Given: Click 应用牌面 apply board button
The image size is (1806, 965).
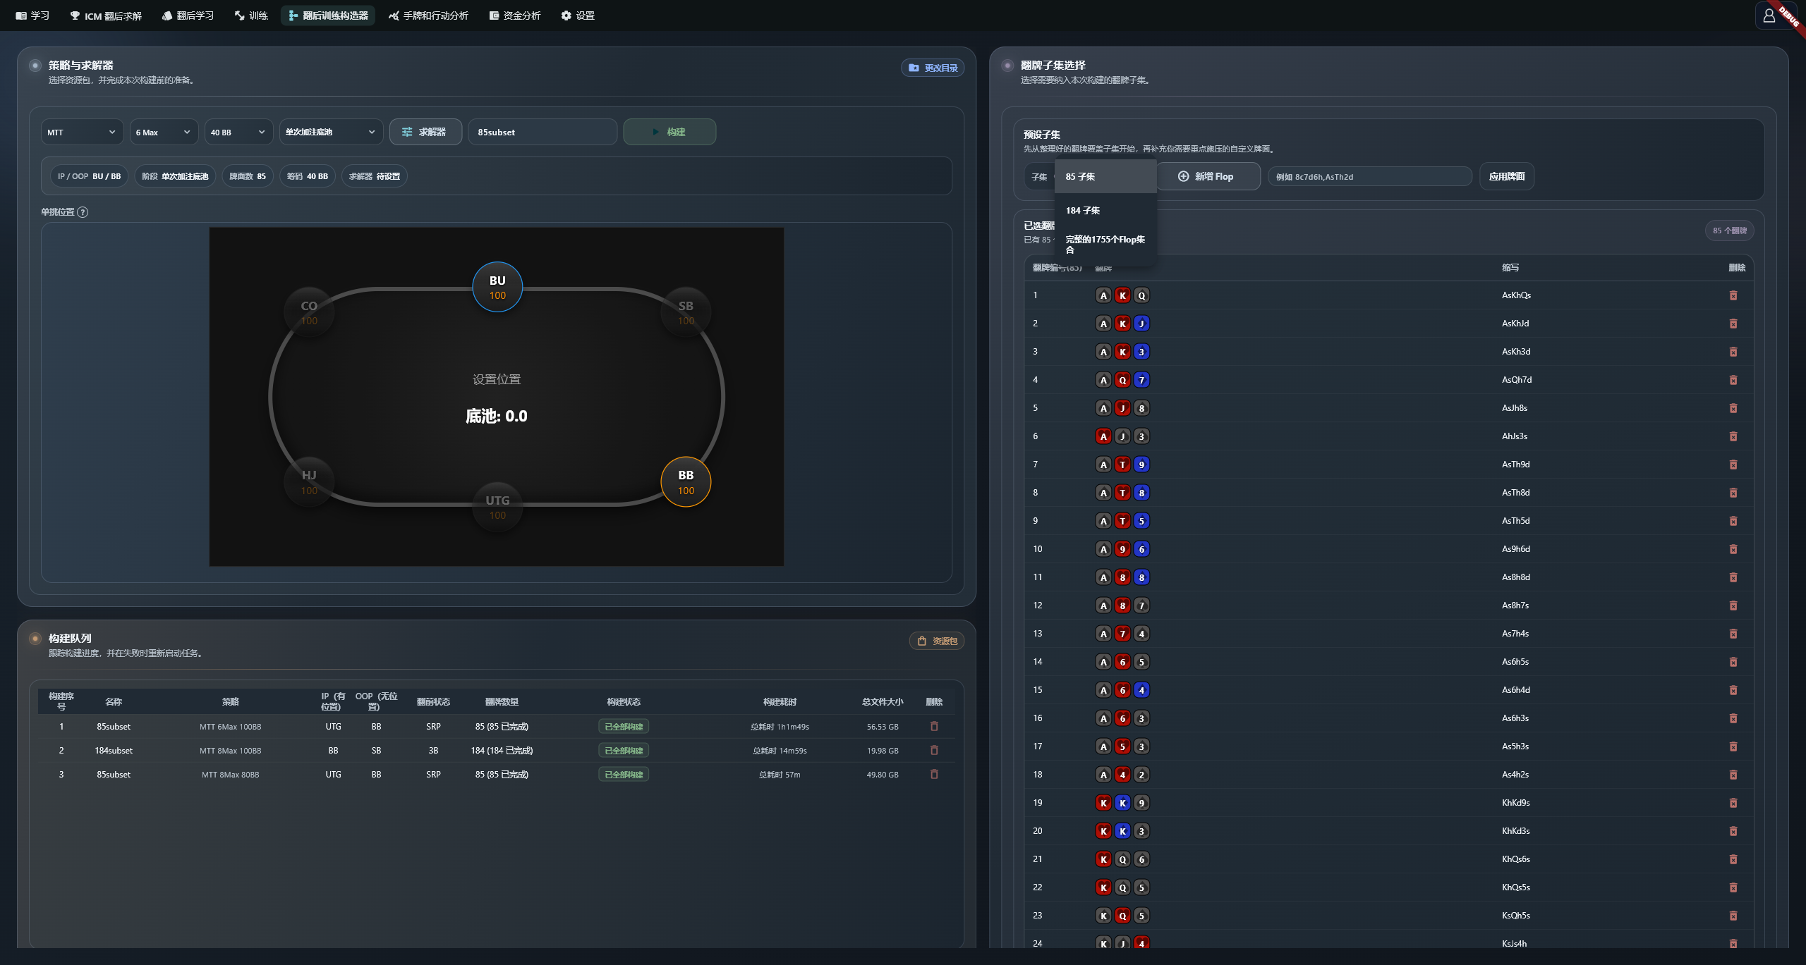Looking at the screenshot, I should pyautogui.click(x=1507, y=176).
